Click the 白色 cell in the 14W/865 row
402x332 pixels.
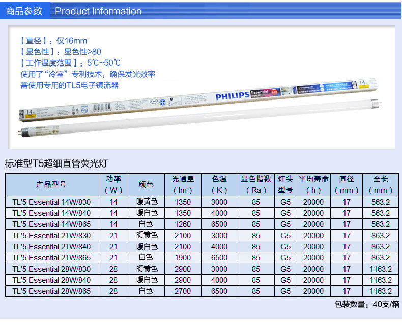146,224
